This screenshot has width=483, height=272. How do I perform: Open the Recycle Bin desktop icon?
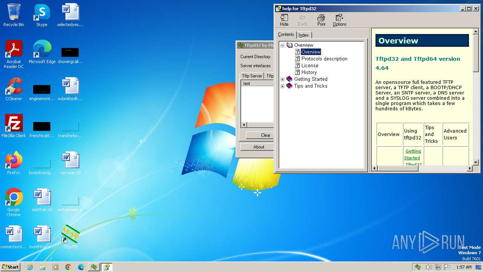click(x=14, y=15)
